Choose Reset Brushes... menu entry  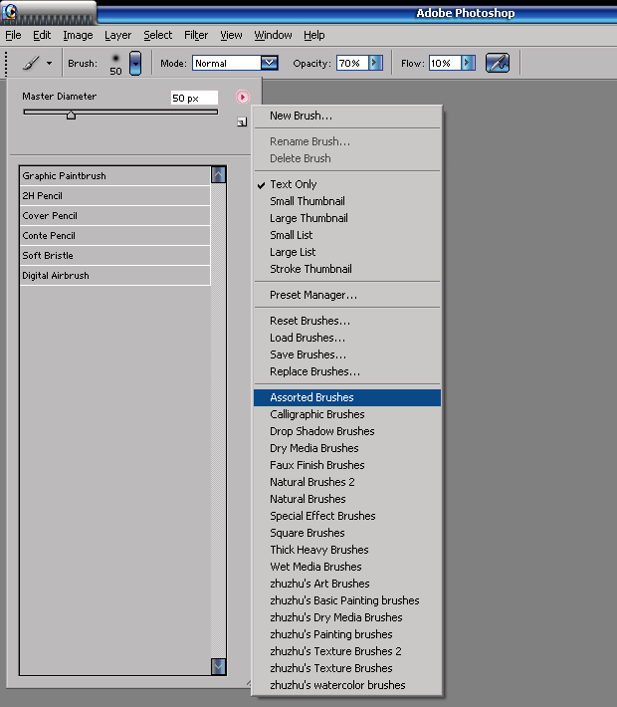coord(347,321)
